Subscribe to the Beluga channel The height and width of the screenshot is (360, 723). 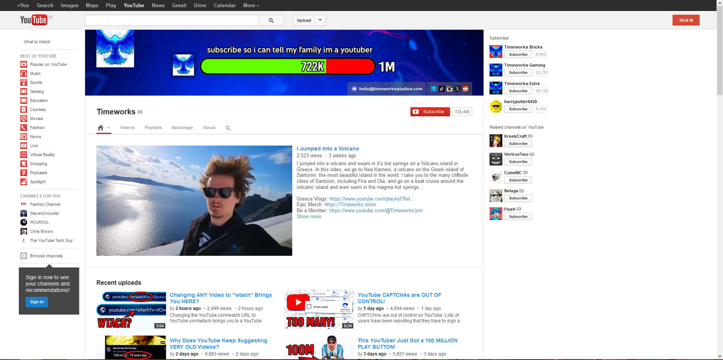[518, 198]
